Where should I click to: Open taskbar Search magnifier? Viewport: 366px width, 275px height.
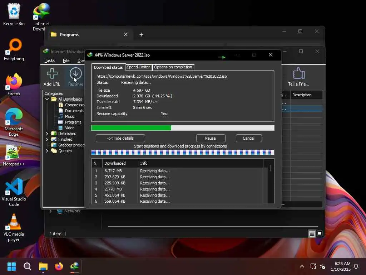[27, 266]
